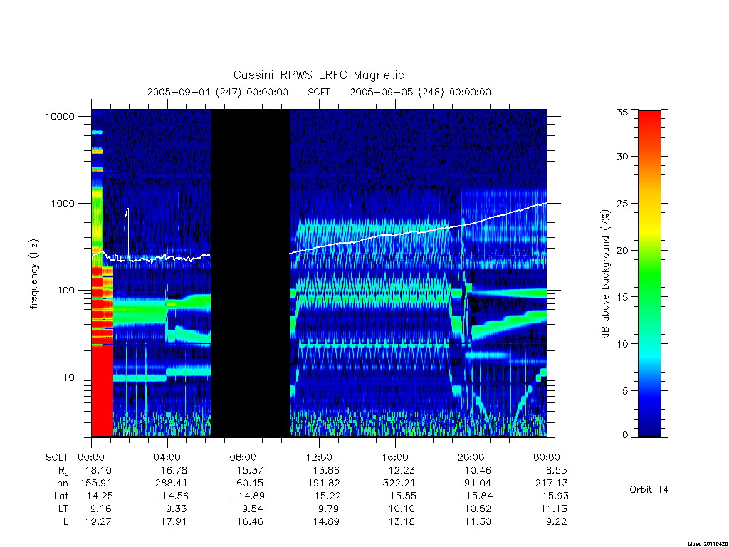Click the 5 label on the color bar

tap(625, 391)
